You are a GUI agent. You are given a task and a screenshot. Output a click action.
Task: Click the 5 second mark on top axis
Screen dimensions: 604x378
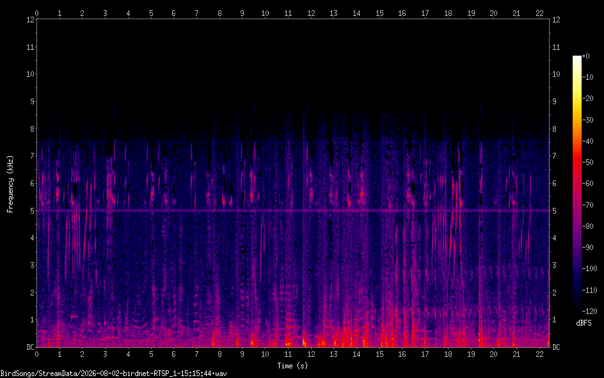[x=151, y=13]
